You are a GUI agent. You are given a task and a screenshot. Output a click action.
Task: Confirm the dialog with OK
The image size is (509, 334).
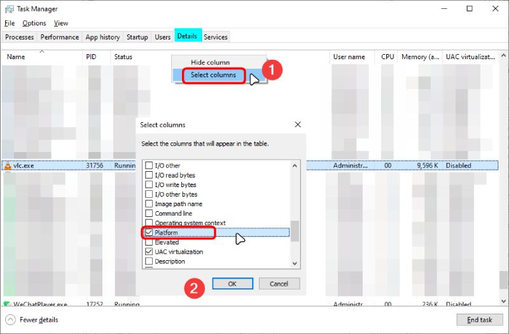[232, 284]
